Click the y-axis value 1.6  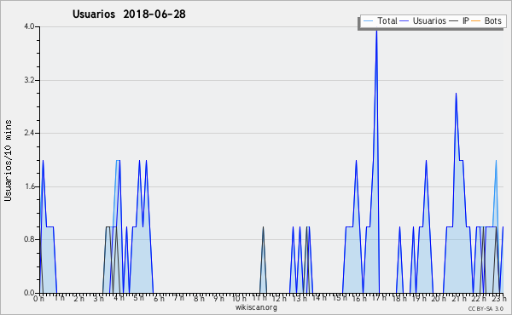pos(29,186)
